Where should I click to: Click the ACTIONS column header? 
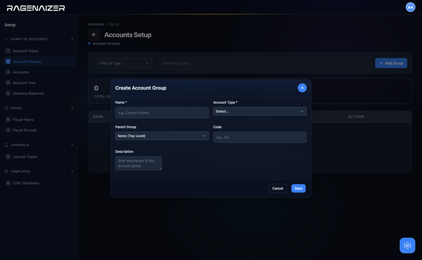(x=356, y=117)
